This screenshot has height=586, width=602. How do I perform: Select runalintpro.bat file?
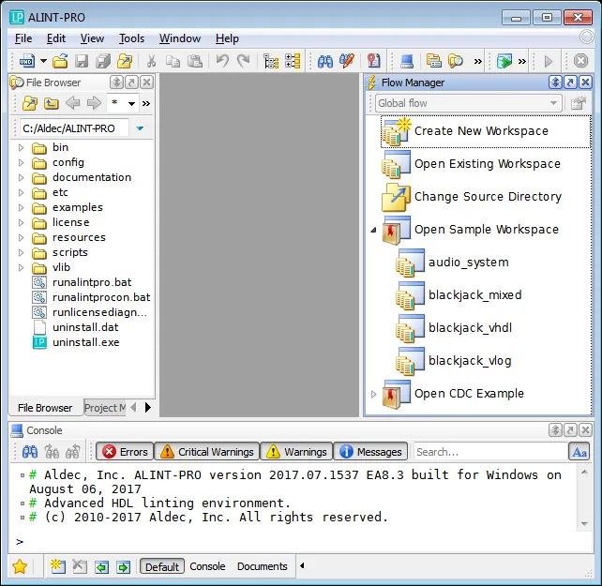(92, 282)
